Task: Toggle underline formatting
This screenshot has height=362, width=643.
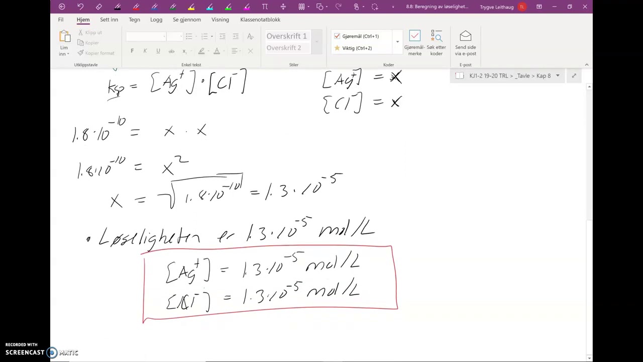Action: [158, 51]
